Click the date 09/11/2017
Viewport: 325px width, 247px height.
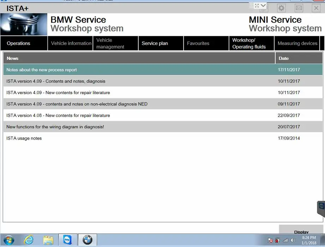tap(289, 104)
